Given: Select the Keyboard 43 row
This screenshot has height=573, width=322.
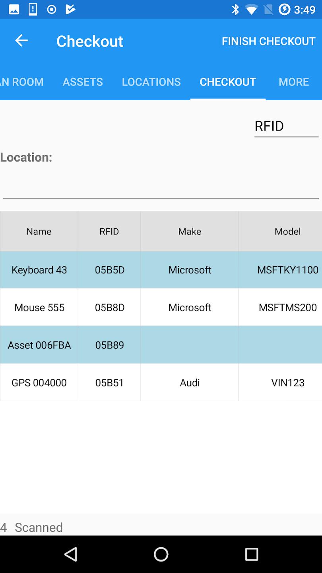Looking at the screenshot, I should [161, 270].
